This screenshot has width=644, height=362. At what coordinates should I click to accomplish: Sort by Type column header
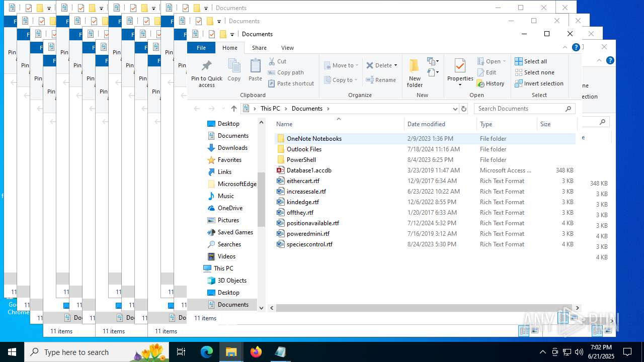pos(507,124)
